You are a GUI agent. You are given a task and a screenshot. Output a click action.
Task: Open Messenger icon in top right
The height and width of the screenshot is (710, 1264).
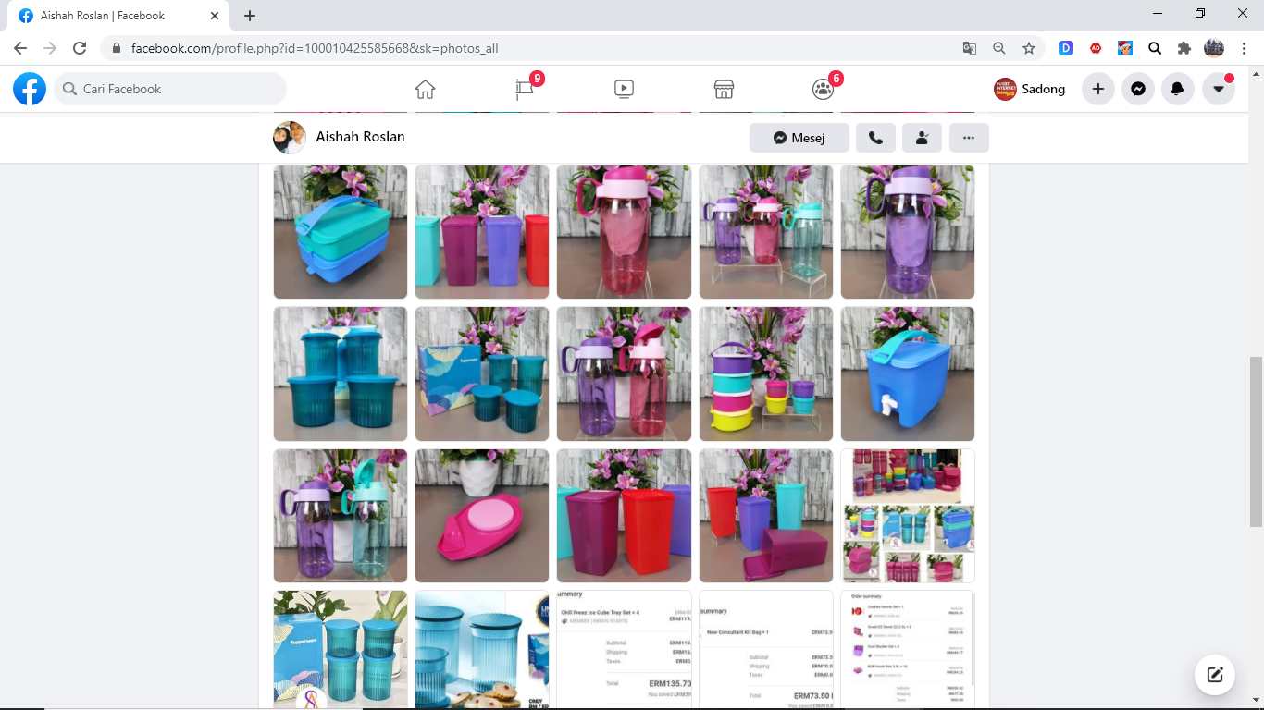pos(1138,89)
